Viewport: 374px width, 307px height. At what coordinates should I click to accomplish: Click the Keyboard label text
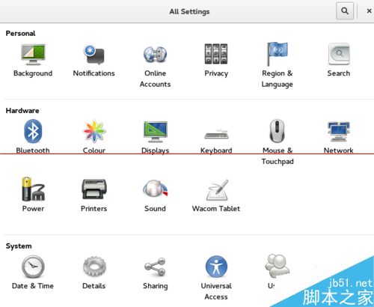[216, 151]
